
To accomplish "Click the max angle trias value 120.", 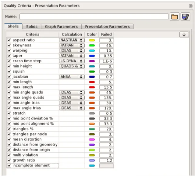I will click(106, 108).
